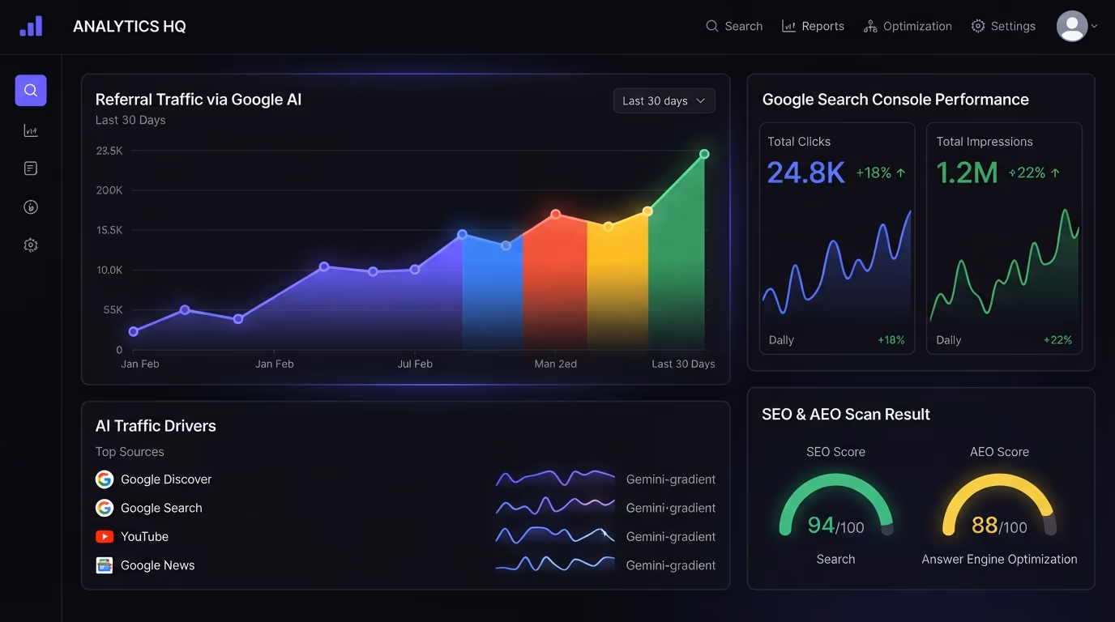Screen dimensions: 1115x622
Task: Click the Jul Feb x-axis label
Action: [415, 364]
